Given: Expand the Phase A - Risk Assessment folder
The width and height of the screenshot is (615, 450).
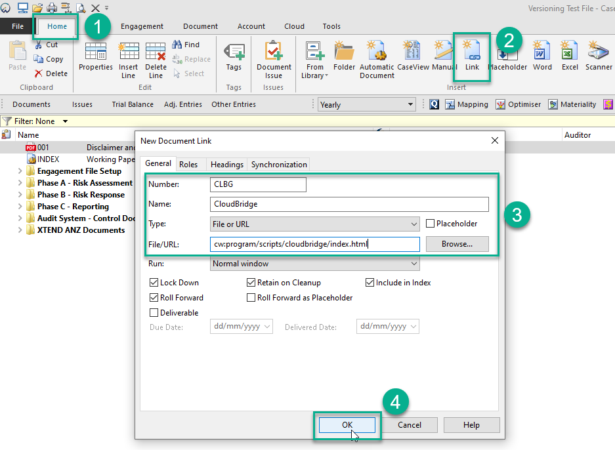Looking at the screenshot, I should coord(20,182).
